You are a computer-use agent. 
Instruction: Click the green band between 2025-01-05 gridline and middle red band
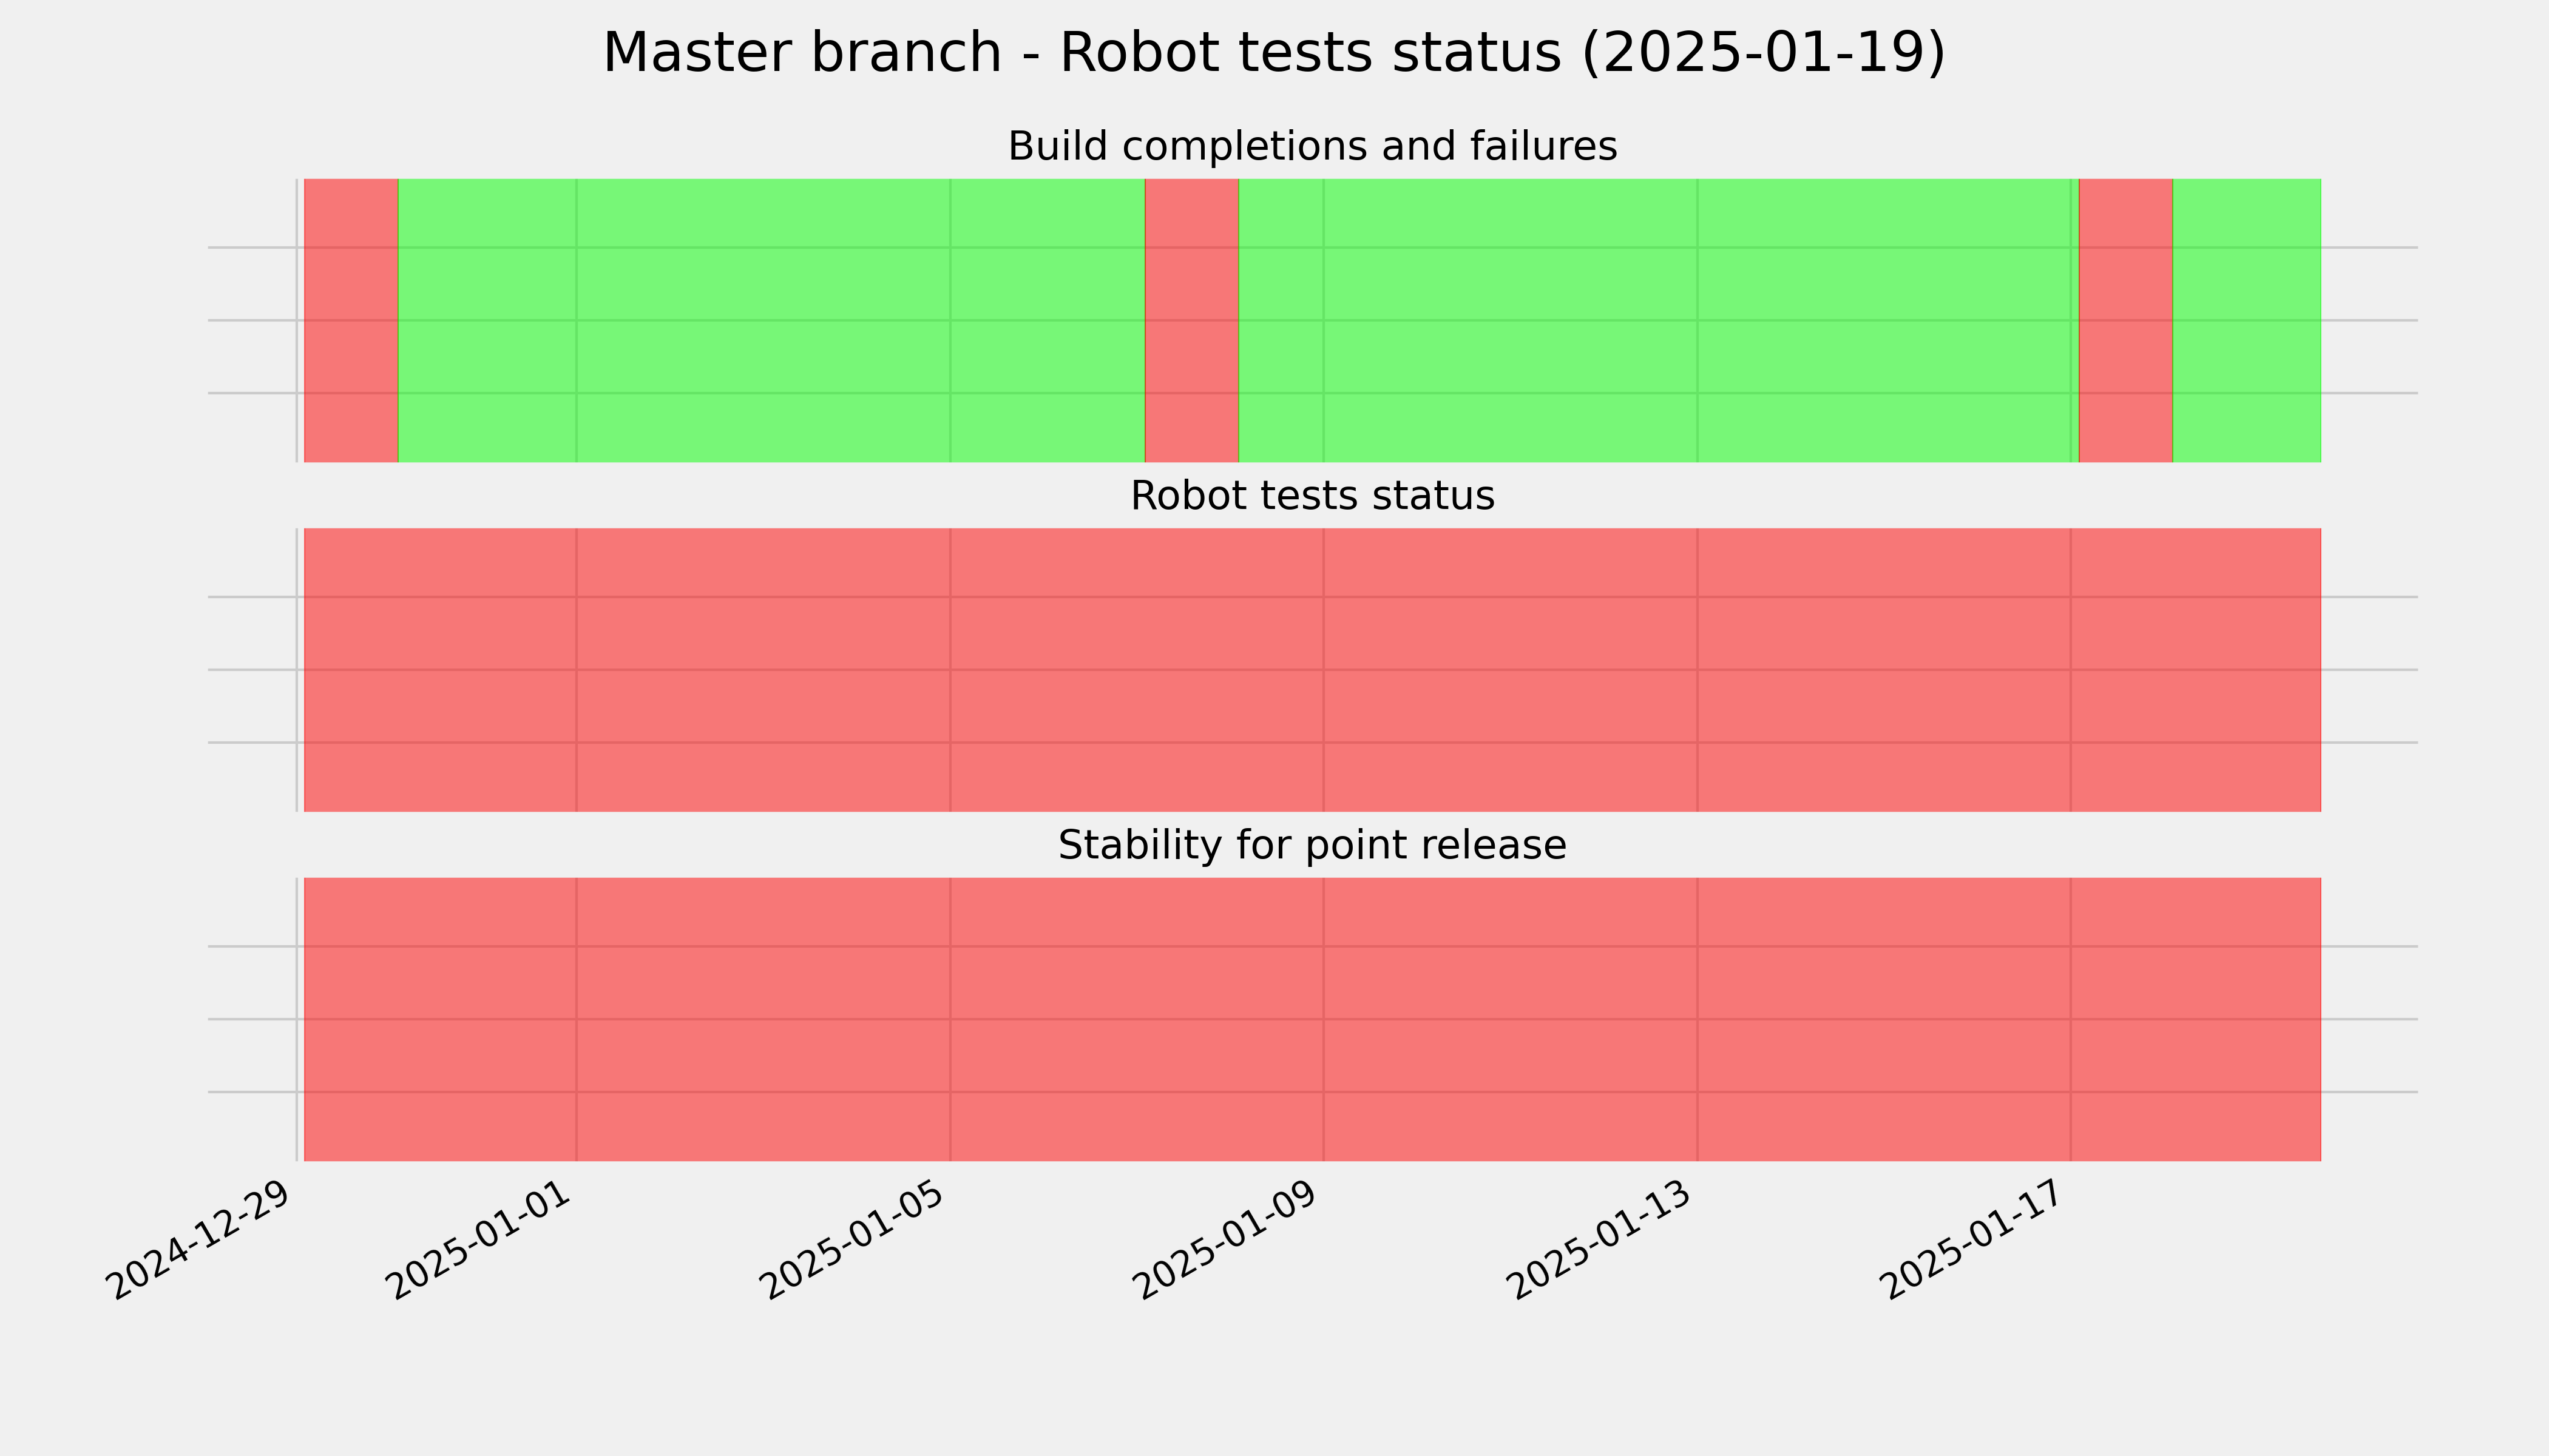click(x=1048, y=320)
